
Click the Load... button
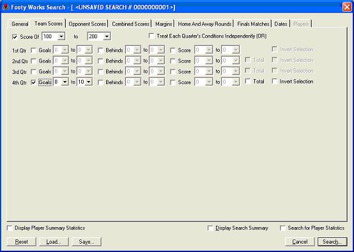click(x=54, y=242)
